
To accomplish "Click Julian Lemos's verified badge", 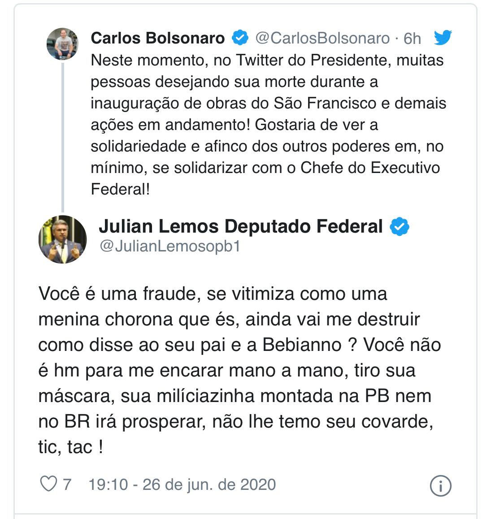I will pos(400,226).
